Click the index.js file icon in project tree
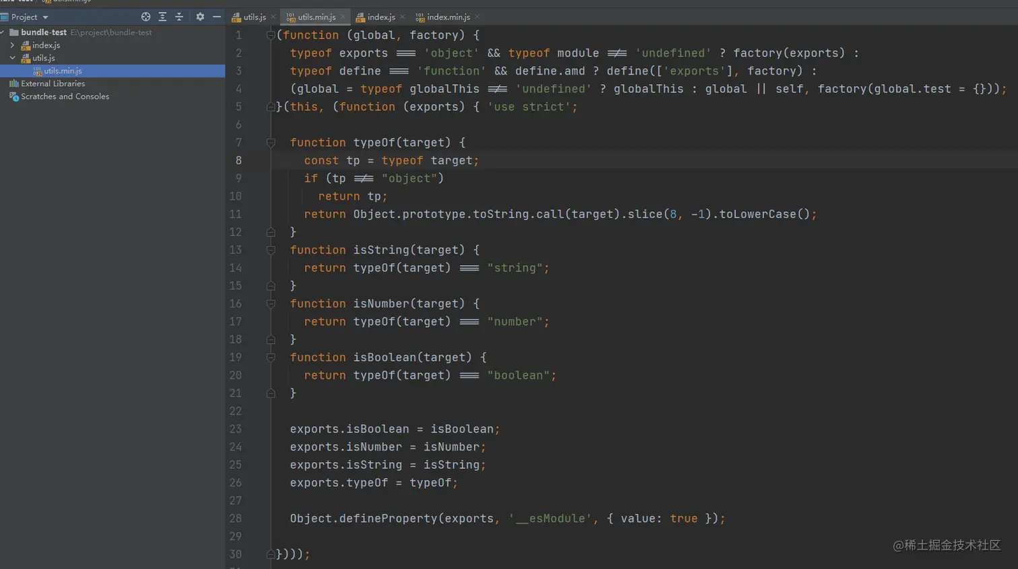1018x569 pixels. coord(26,45)
